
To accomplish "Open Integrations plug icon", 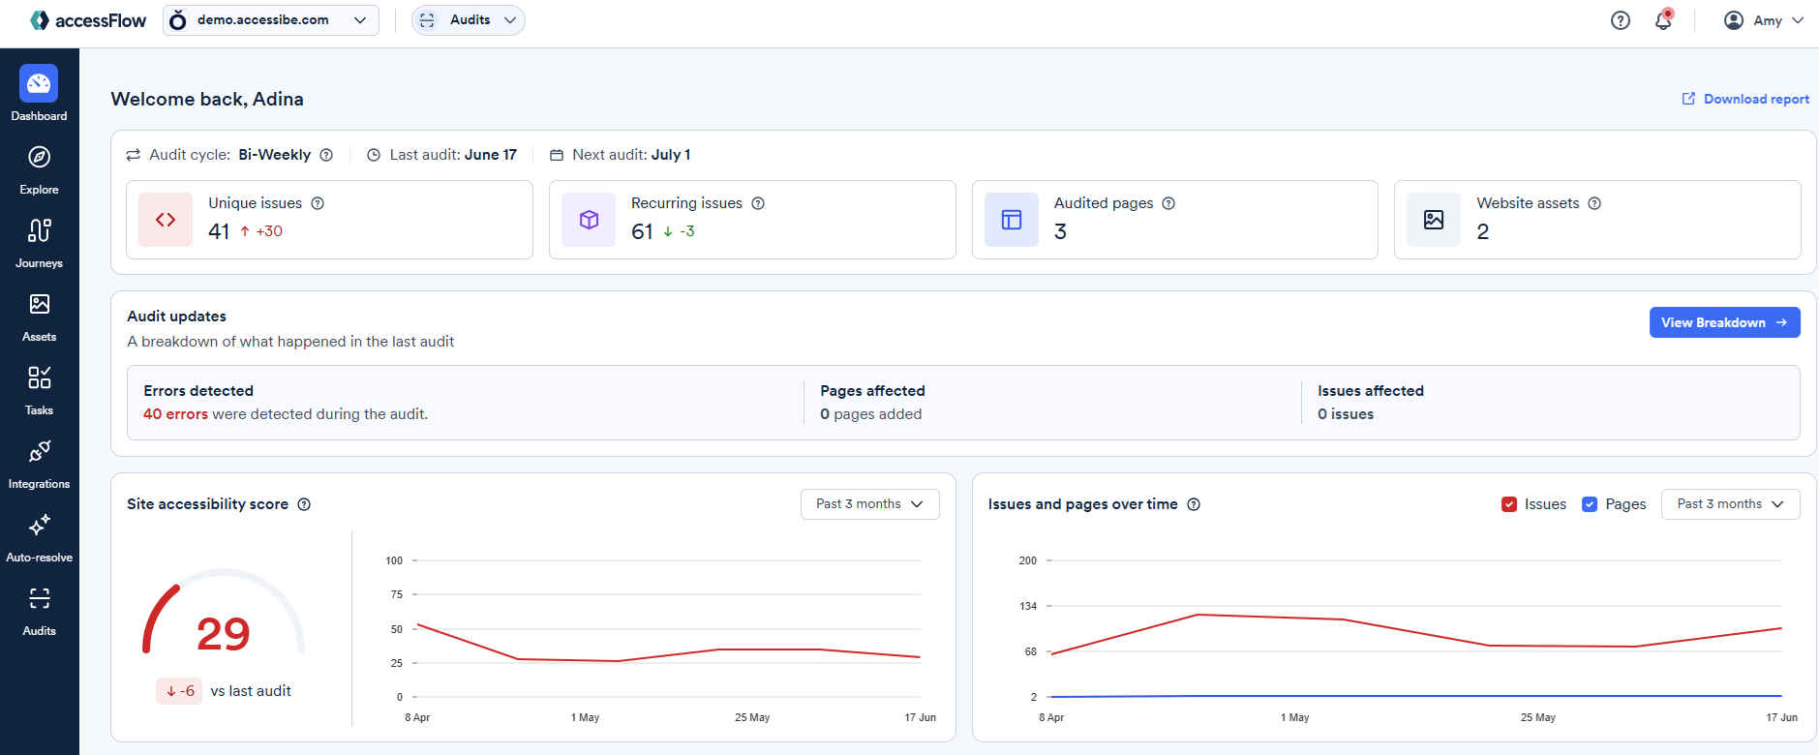I will [39, 451].
